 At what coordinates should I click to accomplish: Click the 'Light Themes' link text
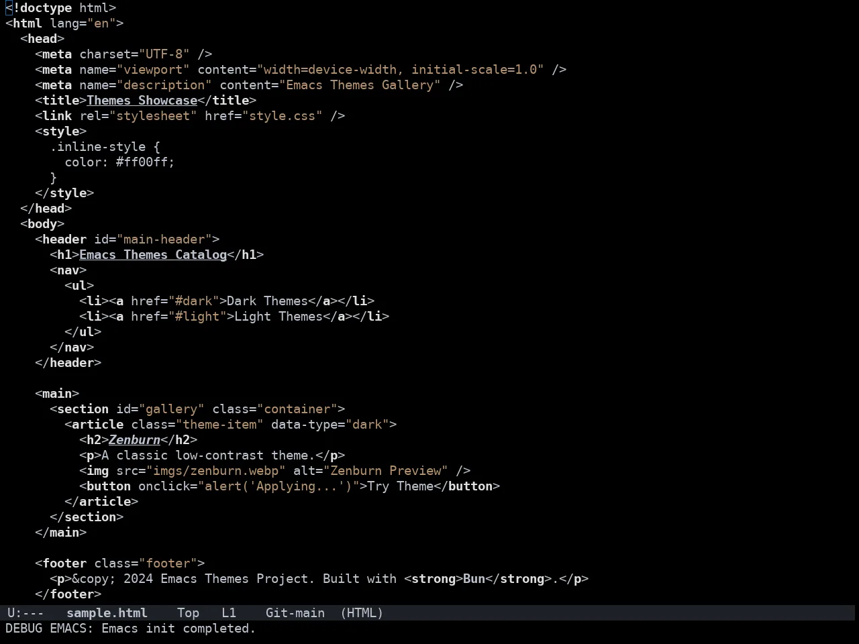click(x=279, y=317)
